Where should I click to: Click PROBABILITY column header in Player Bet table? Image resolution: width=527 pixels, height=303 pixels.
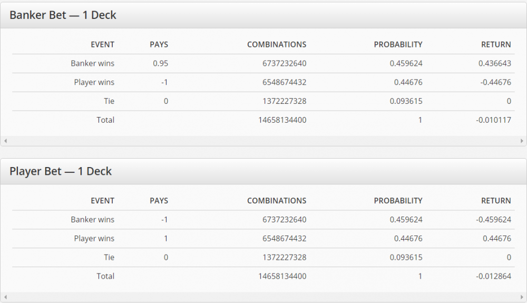[398, 200]
